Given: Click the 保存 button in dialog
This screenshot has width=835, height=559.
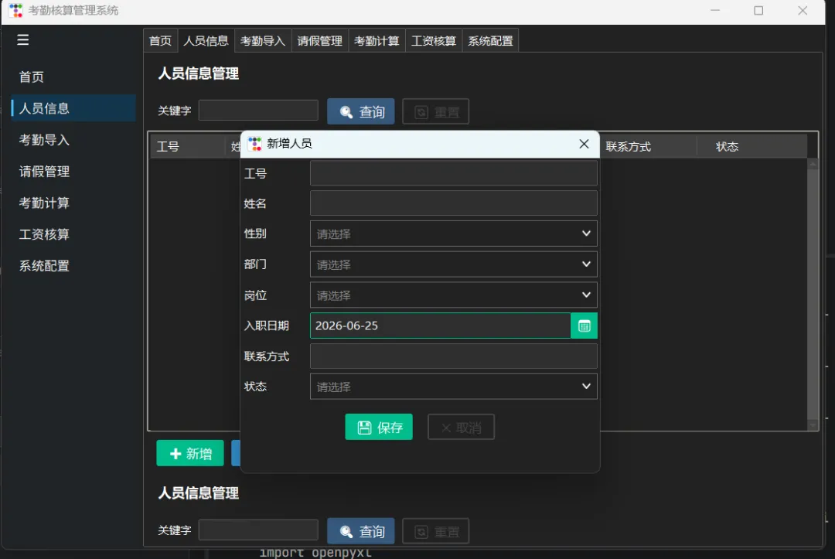Looking at the screenshot, I should tap(379, 427).
